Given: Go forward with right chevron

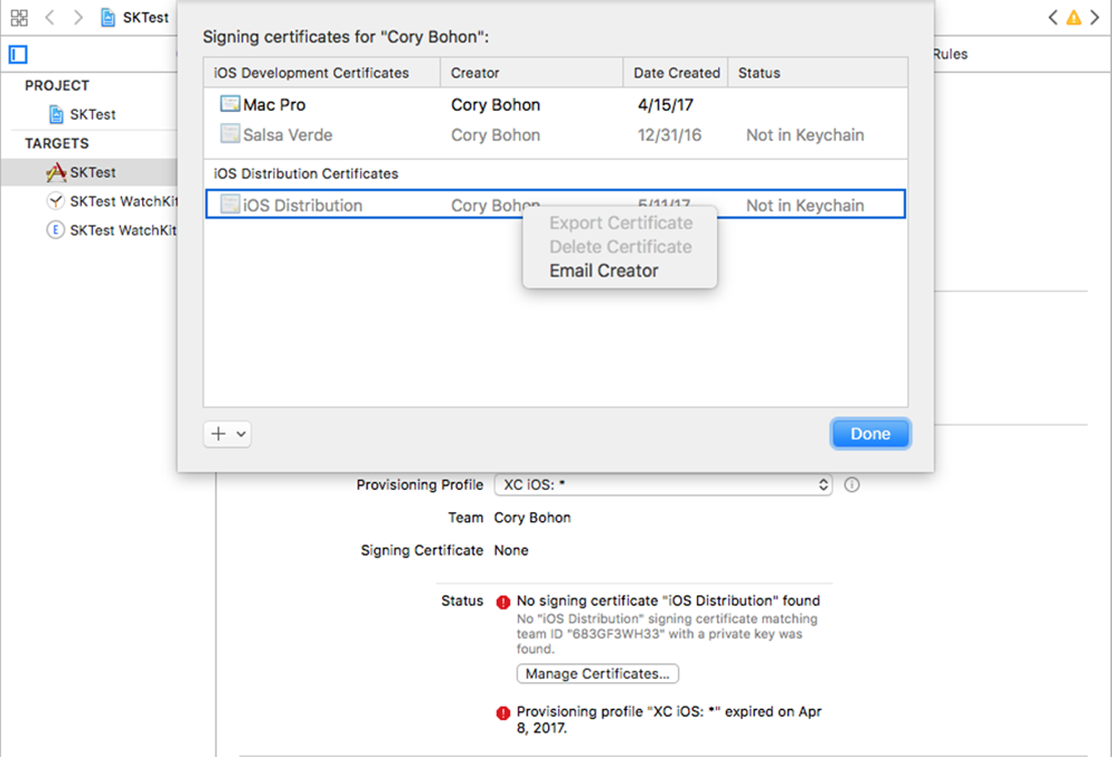Looking at the screenshot, I should [x=78, y=18].
